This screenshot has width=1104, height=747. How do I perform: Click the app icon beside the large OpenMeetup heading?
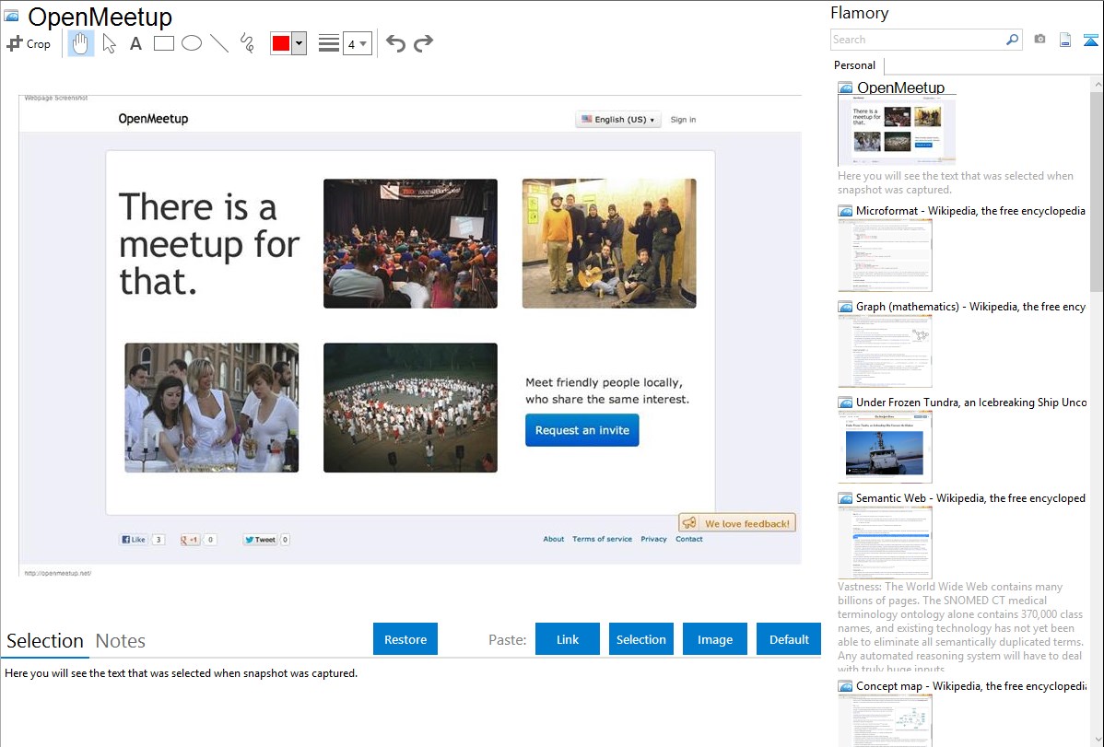tap(11, 17)
